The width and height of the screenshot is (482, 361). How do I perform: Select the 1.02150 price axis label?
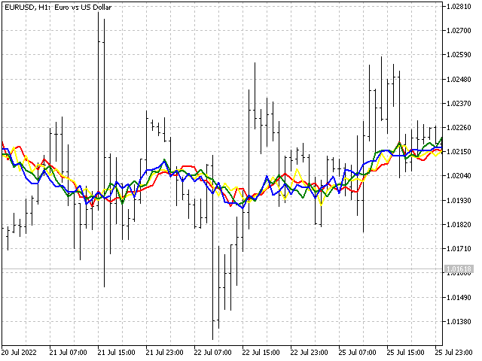[459, 152]
